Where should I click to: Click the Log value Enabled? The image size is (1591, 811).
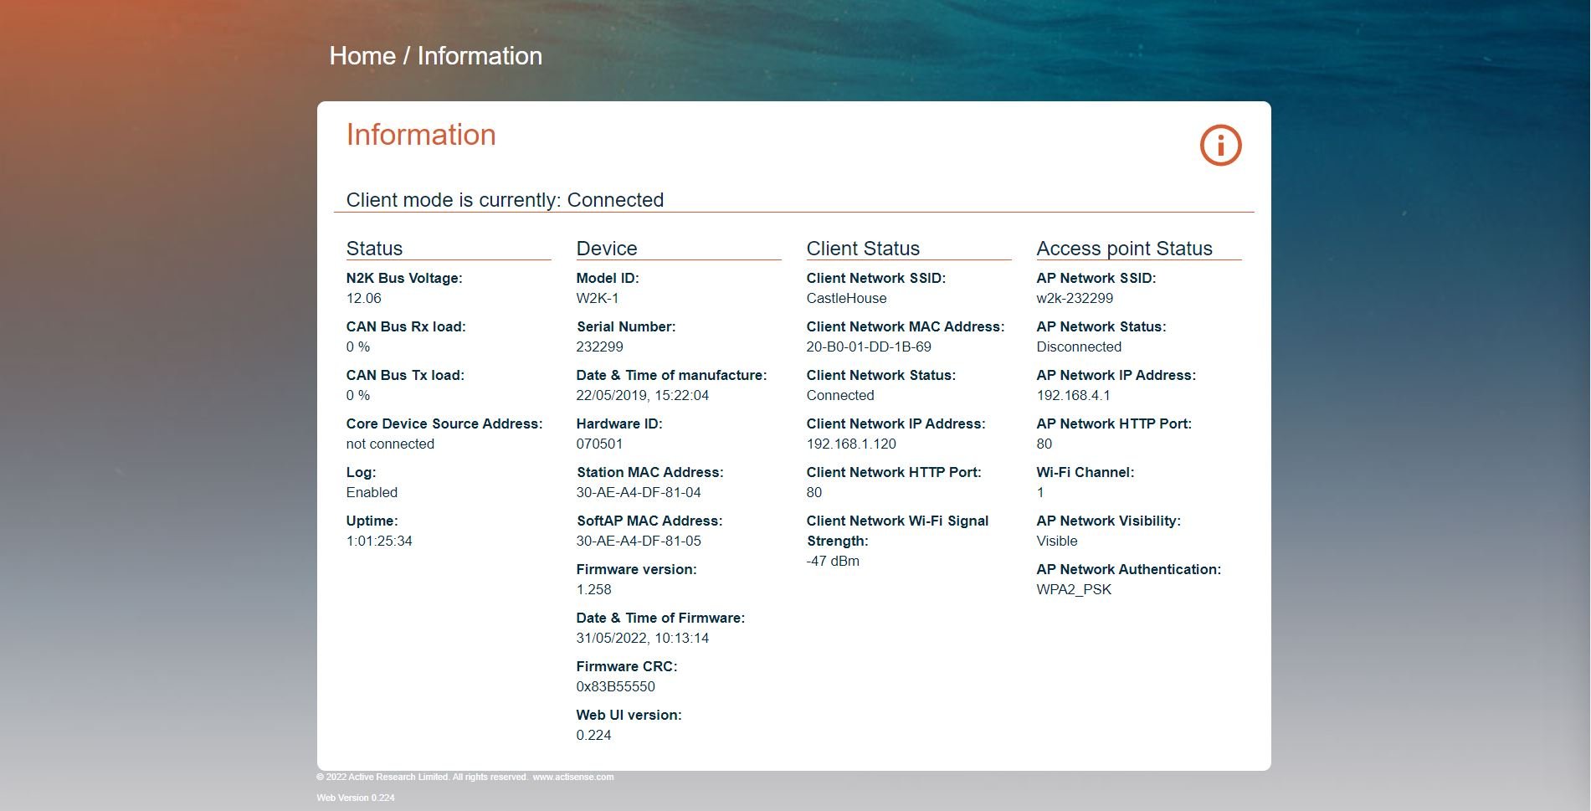(372, 492)
